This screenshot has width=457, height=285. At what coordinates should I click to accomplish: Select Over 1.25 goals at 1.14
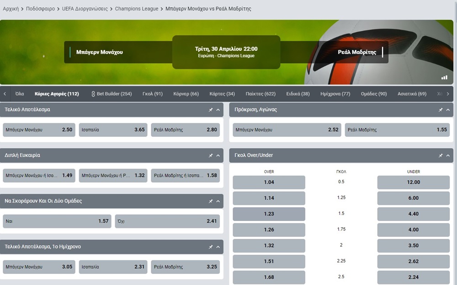coord(269,198)
